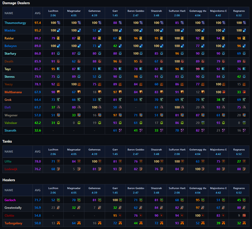
Task: Click Gerloch's healer icon under Garr
Action: 120,200
